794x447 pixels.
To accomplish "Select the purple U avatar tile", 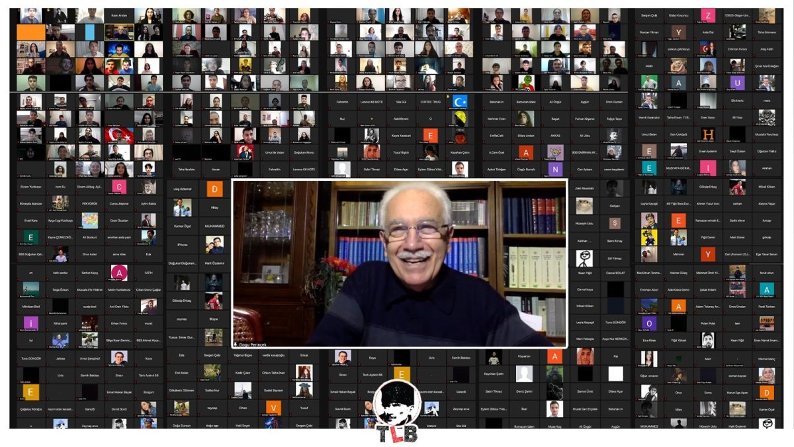I will (x=738, y=83).
